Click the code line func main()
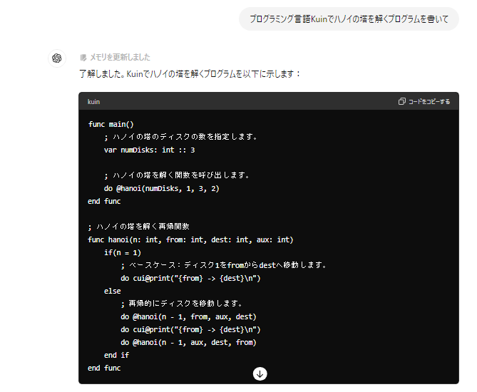Image resolution: width=477 pixels, height=392 pixels. 111,125
